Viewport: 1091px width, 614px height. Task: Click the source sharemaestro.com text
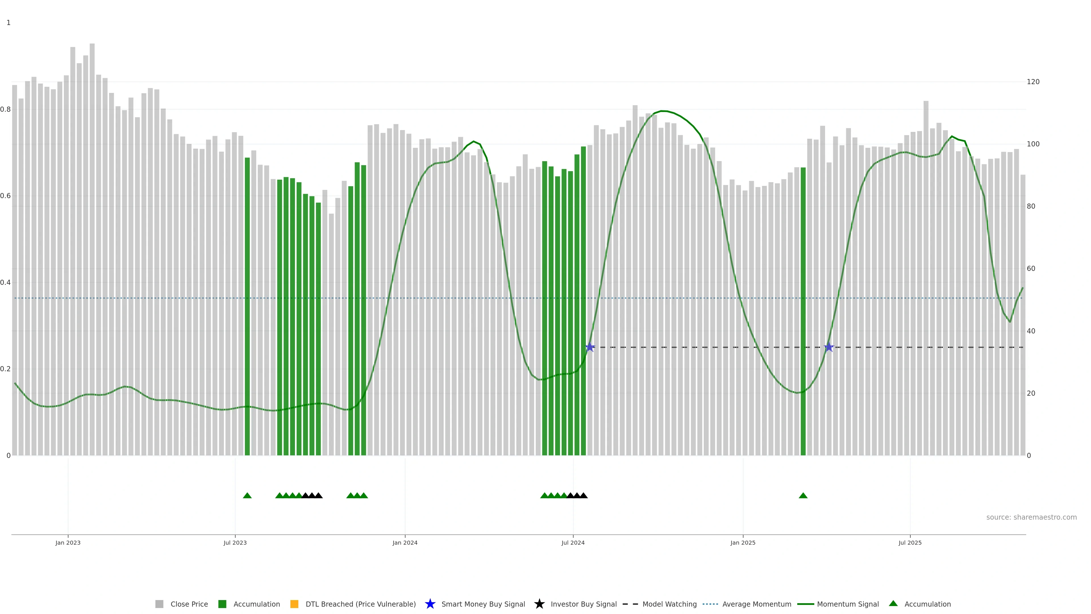click(1031, 517)
